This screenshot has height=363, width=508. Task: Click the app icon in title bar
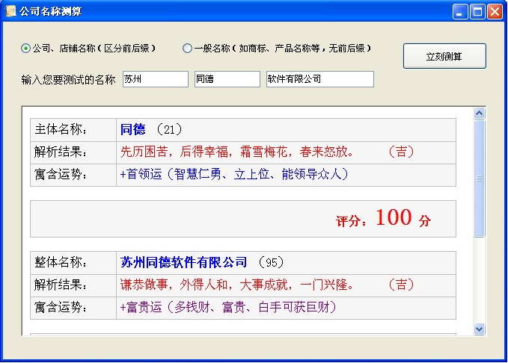pos(10,11)
